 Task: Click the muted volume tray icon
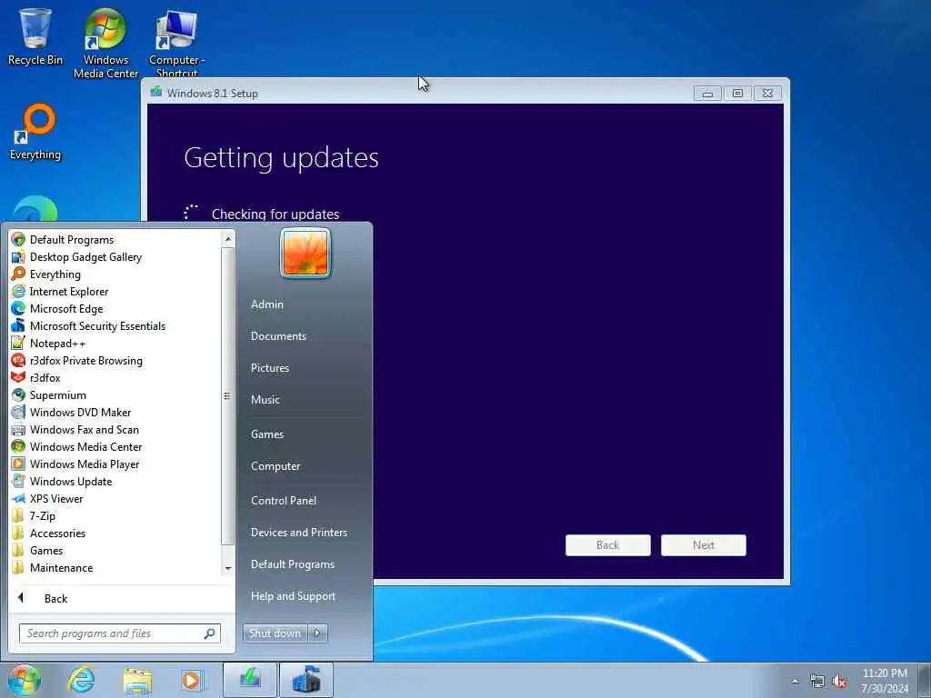[839, 682]
